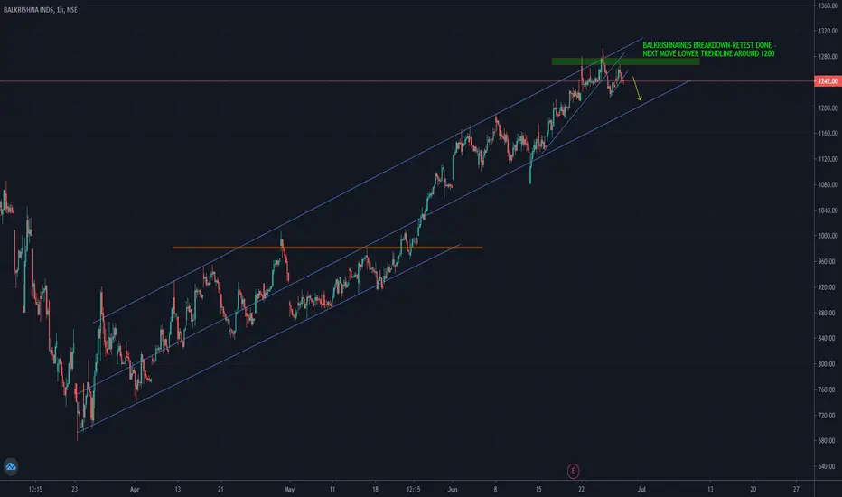Viewport: 842px width, 497px height.
Task: Click the 640.00 price axis label
Action: click(x=828, y=466)
